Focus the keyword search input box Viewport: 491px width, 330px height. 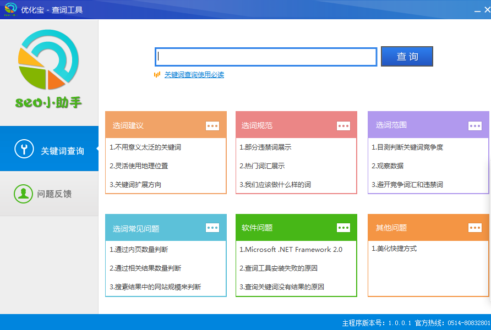point(266,57)
